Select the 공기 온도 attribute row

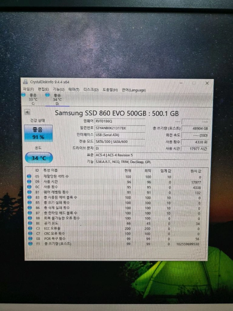[115, 223]
